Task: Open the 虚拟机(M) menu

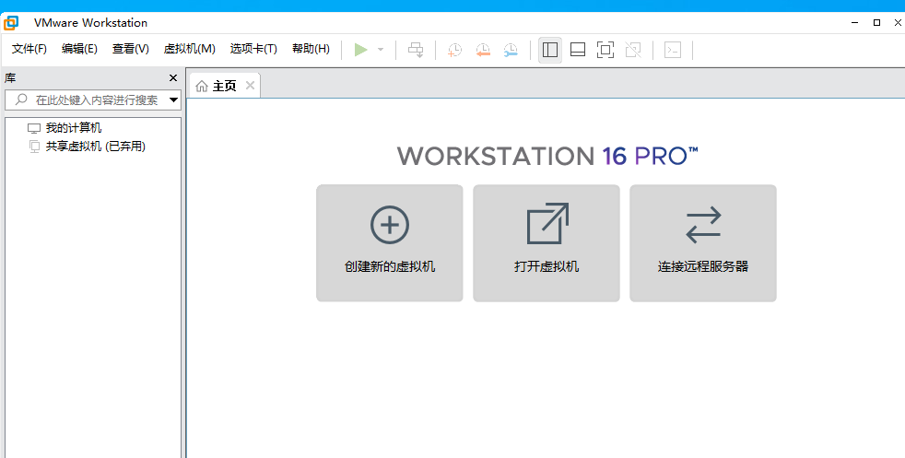Action: point(189,49)
